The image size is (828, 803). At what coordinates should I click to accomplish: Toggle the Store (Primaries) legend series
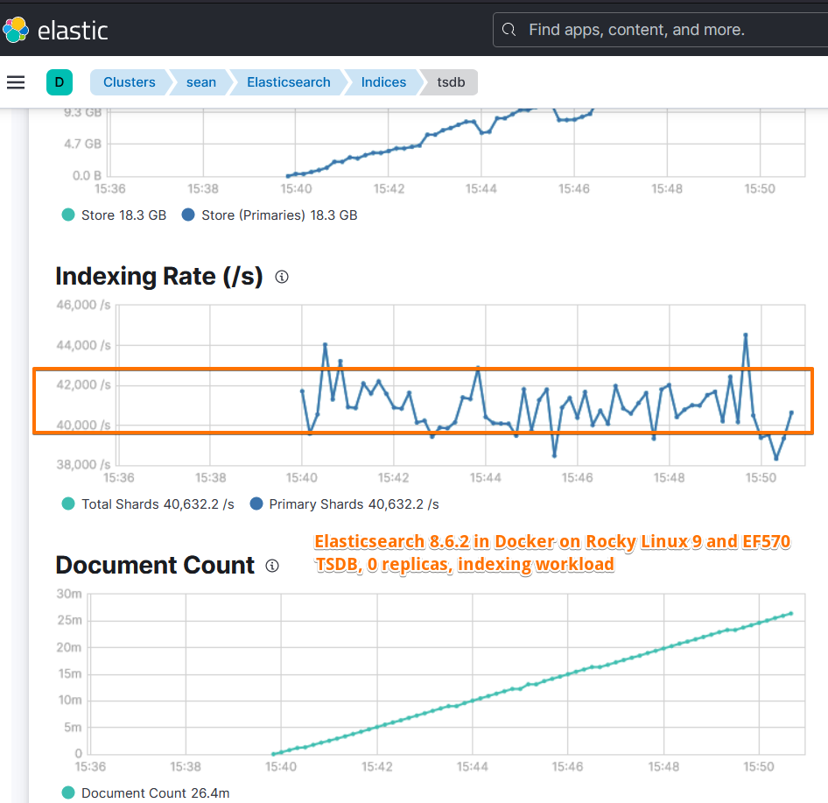coord(270,215)
